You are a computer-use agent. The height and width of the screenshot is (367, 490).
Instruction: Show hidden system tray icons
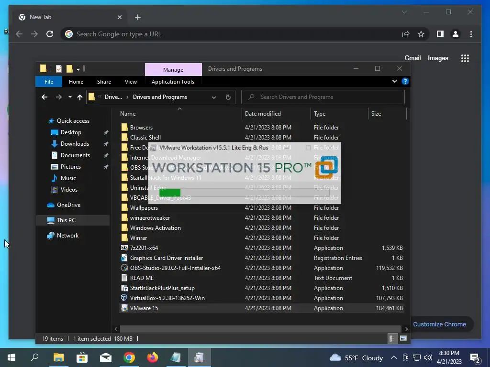click(394, 357)
